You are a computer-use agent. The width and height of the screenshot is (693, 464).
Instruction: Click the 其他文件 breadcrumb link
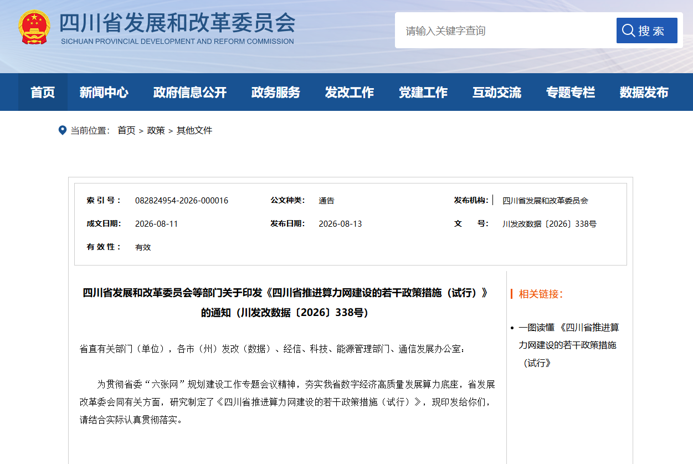(194, 130)
